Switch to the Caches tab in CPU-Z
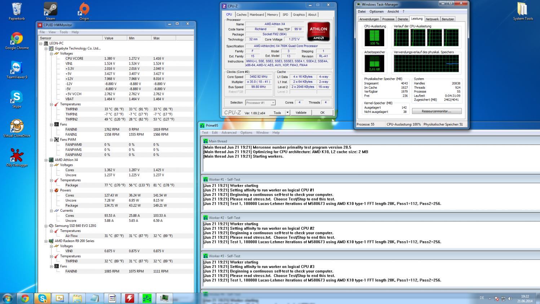 click(x=242, y=15)
